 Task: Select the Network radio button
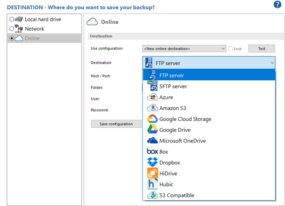[x=12, y=29]
